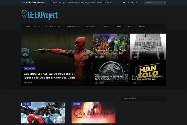The image size is (187, 125).
Task: Click the ticker headline about Deadpool 2
Action: [x=82, y=2]
